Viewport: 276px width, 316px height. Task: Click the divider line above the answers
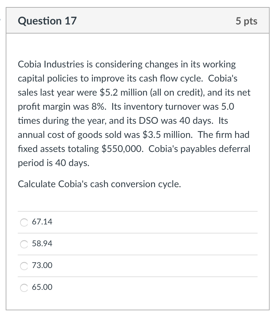pyautogui.click(x=137, y=211)
